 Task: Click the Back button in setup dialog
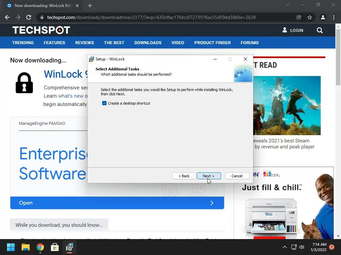point(184,176)
